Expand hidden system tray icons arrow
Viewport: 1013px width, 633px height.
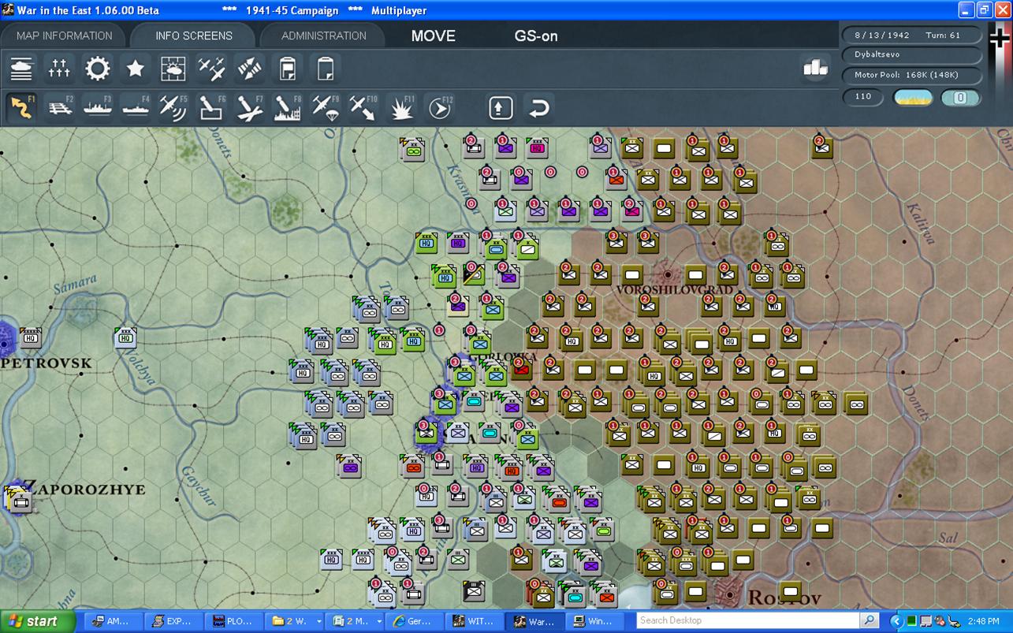point(898,621)
